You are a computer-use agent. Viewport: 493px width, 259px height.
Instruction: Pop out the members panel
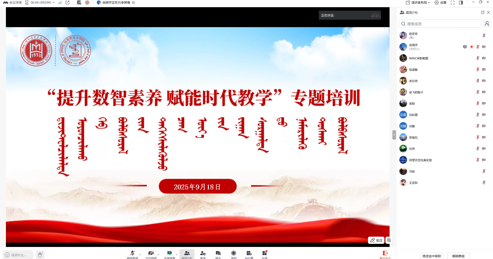click(x=482, y=12)
